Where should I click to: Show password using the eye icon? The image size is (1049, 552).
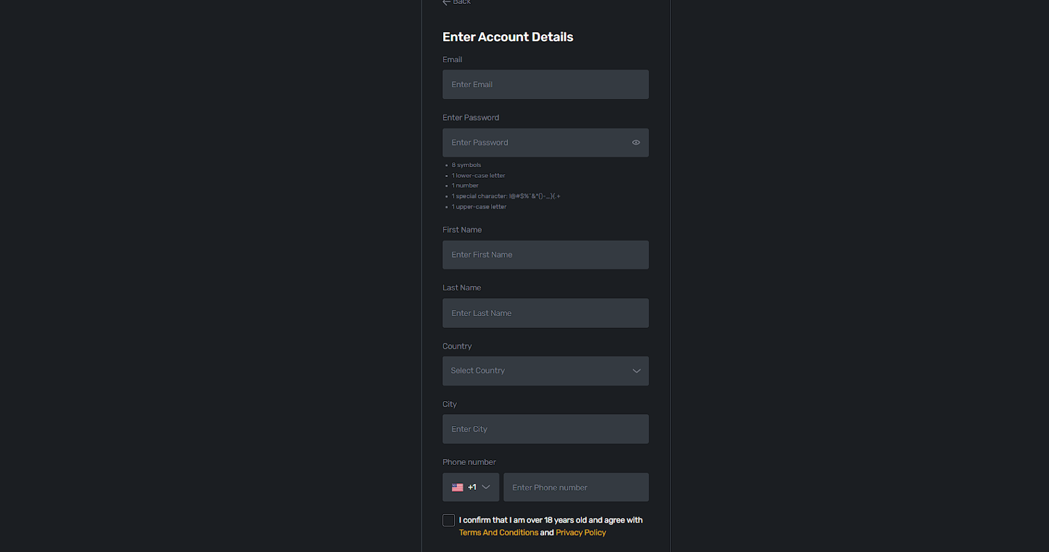coord(636,142)
